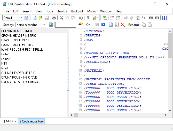This screenshot has height=131, width=173.
Task: Switch to the 2 Code repository tab
Action: [x=32, y=121]
